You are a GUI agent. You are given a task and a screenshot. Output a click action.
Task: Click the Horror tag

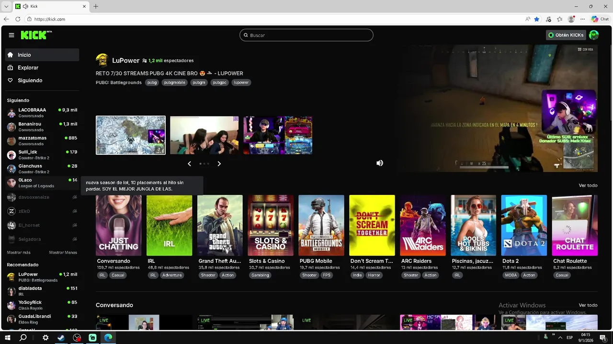click(x=374, y=275)
